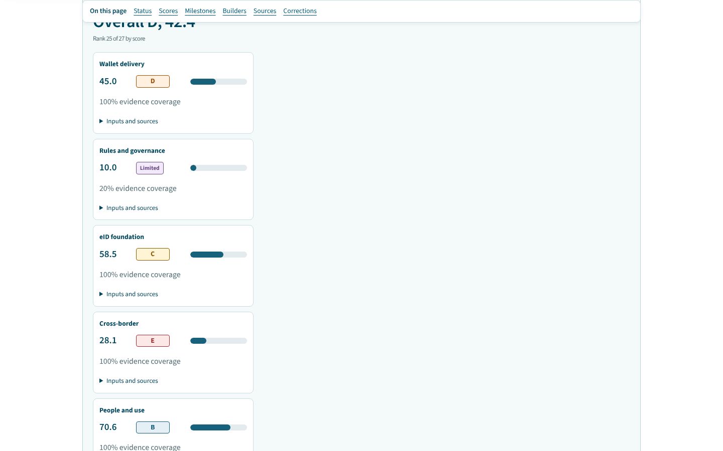This screenshot has width=723, height=451.
Task: Click the Limited badge under Rules and governance
Action: 150,168
